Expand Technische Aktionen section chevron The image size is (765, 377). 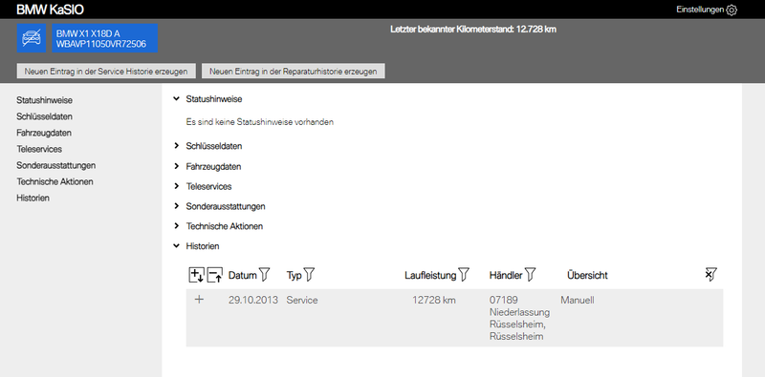(x=176, y=226)
